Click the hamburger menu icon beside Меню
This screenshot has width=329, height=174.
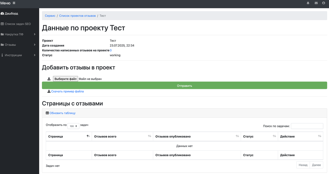coord(13,3)
